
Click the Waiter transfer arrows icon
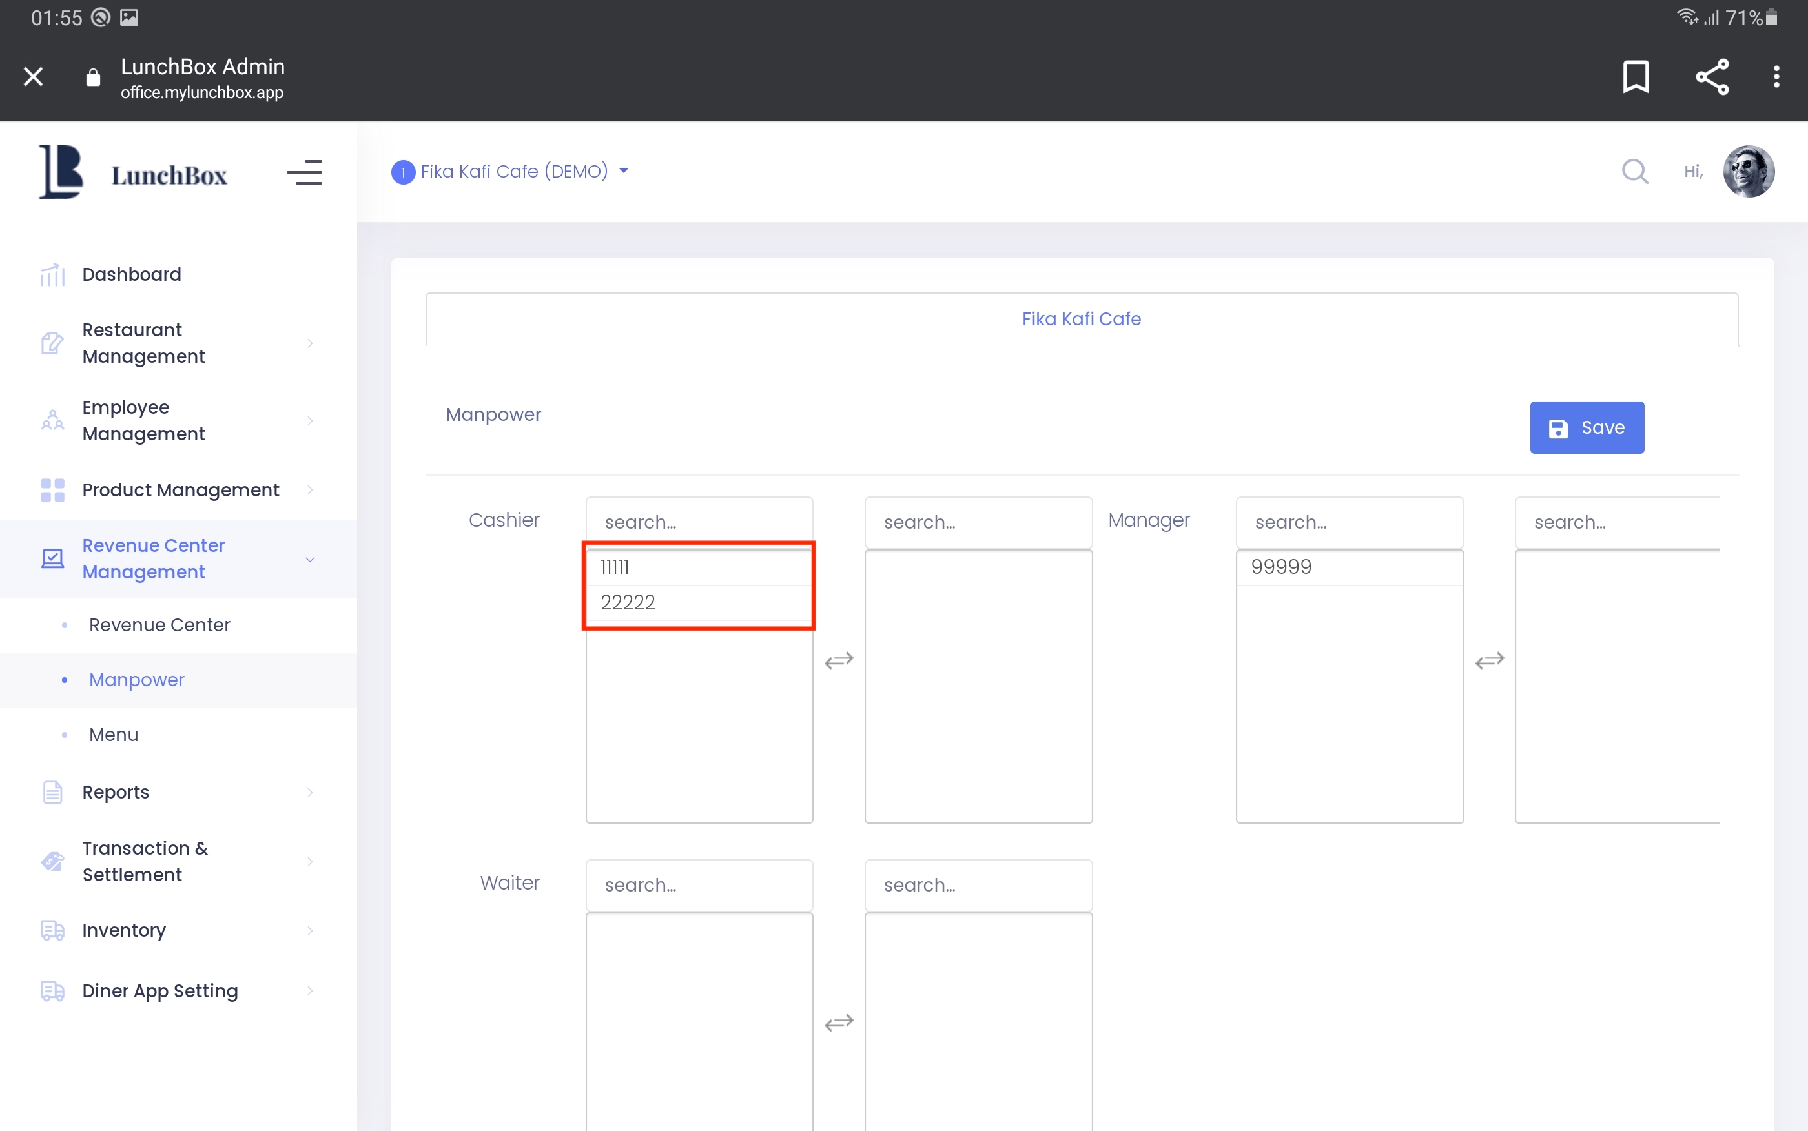(839, 1023)
